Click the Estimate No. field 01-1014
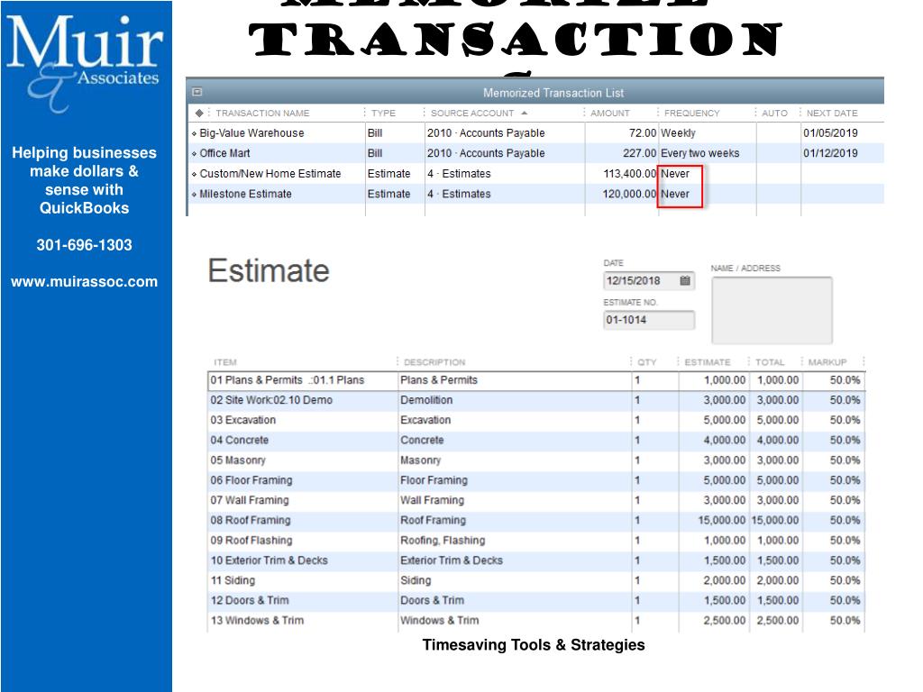This screenshot has height=692, width=923. click(x=649, y=320)
